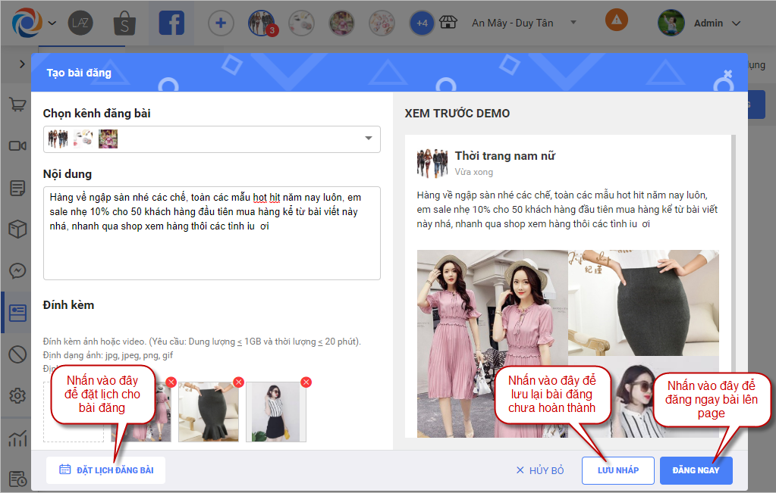Click the 'ĐĂNG NGAY' button
776x493 pixels.
[x=696, y=470]
